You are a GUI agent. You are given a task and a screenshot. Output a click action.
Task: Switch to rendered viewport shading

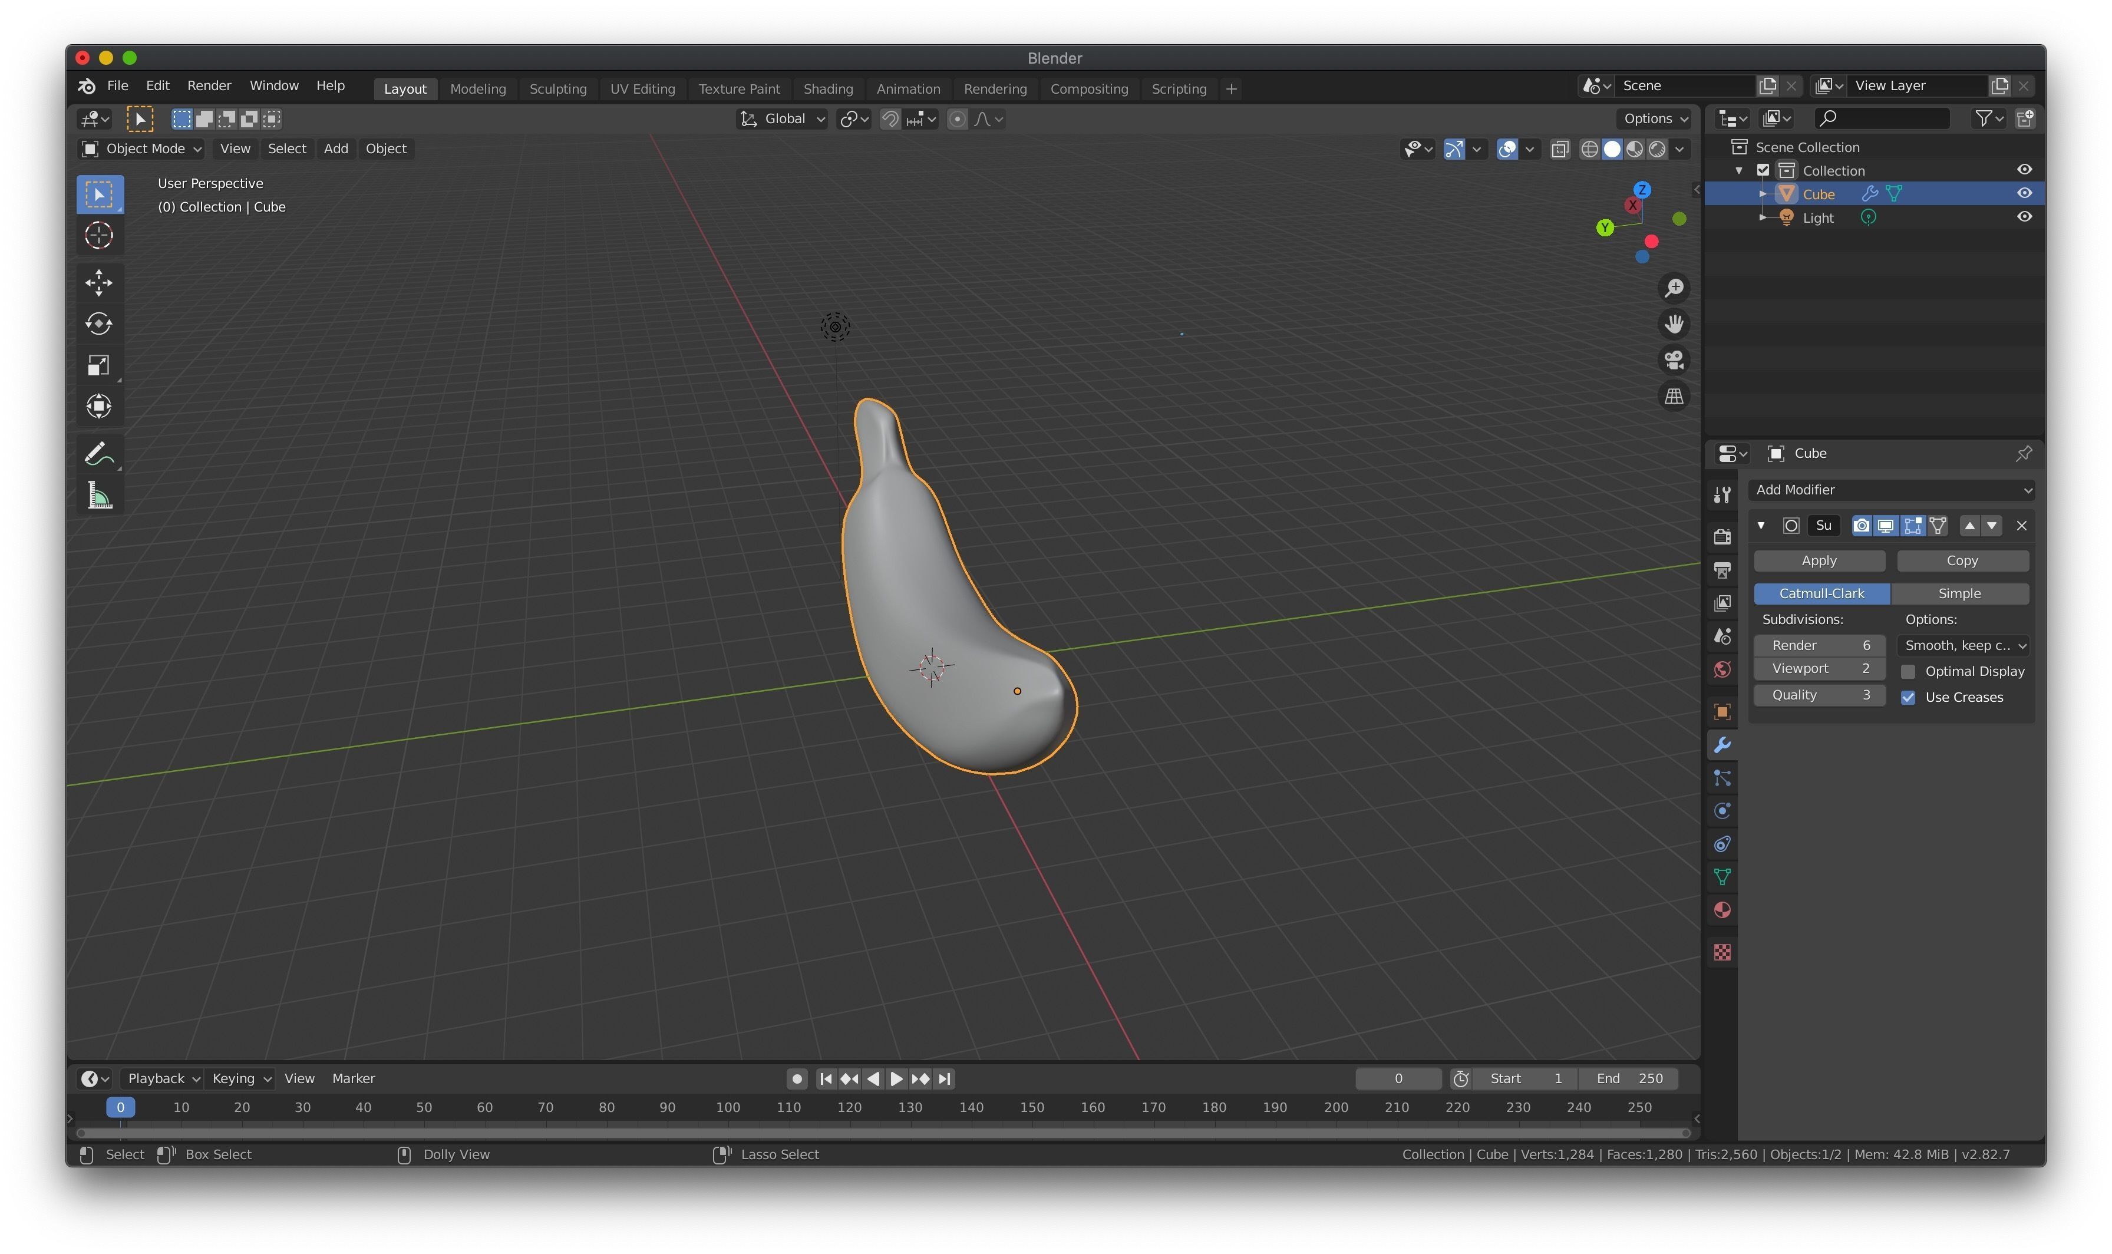tap(1658, 150)
